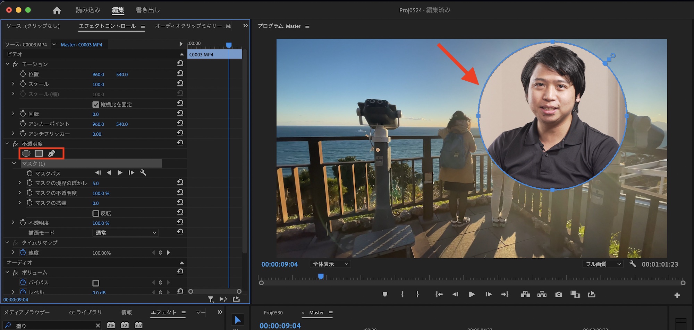This screenshot has height=330, width=694.
Task: Click the 位置 X value 960.0
Action: (98, 74)
